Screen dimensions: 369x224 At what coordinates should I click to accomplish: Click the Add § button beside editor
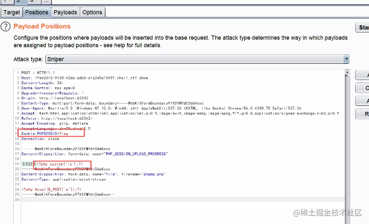pos(362,75)
